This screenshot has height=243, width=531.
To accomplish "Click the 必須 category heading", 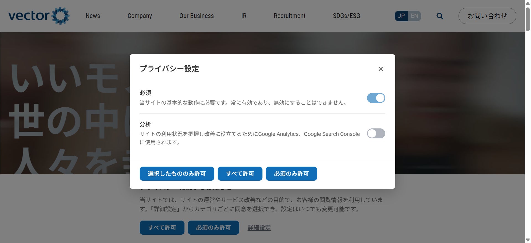I will point(145,93).
